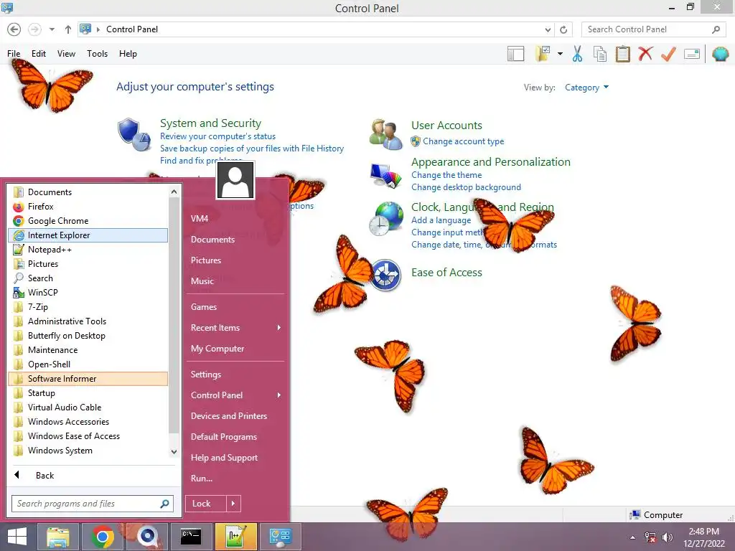Click Save backup copies with File History
This screenshot has height=551, width=735.
252,149
